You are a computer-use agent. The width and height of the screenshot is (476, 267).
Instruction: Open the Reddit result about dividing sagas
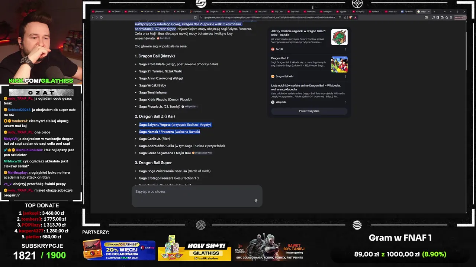point(299,33)
